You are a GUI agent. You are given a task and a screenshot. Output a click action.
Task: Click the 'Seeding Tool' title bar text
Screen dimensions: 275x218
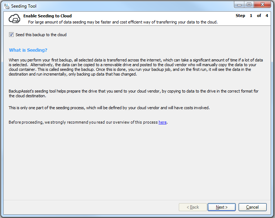click(24, 6)
